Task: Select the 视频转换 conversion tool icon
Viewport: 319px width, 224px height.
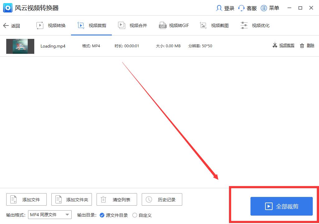Action: pos(40,25)
